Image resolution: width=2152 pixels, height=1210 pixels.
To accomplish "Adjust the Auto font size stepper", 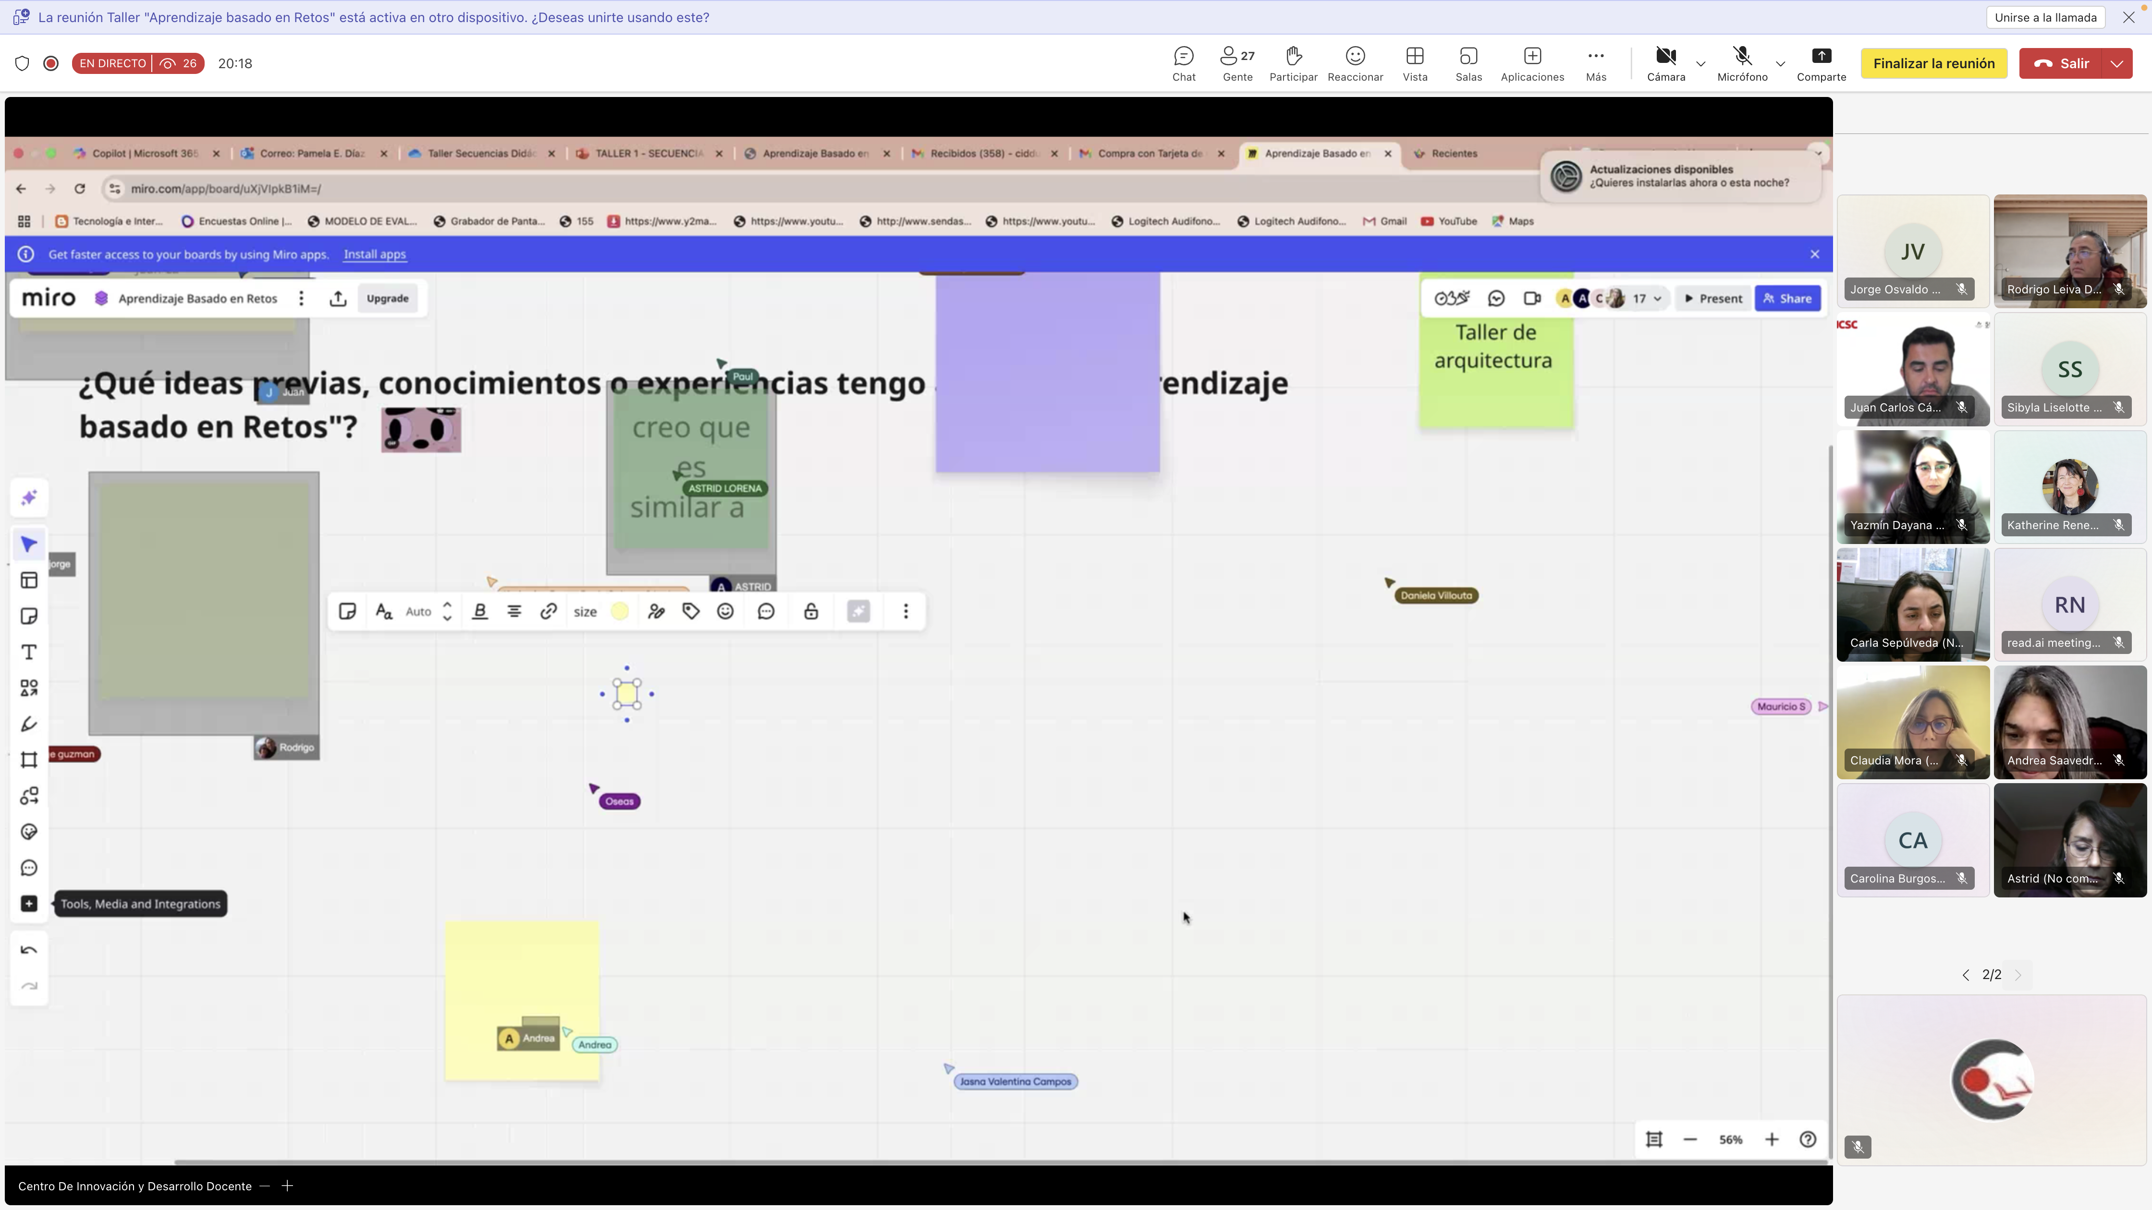I will coord(447,612).
